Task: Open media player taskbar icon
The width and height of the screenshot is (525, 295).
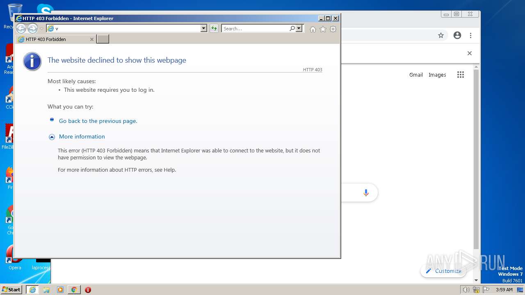Action: (60, 290)
